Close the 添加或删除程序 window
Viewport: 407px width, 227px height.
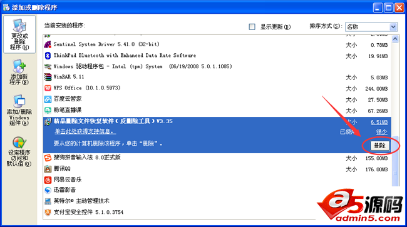point(399,8)
